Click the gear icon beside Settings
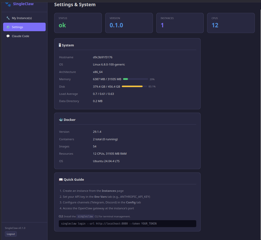 pyautogui.click(x=8, y=27)
